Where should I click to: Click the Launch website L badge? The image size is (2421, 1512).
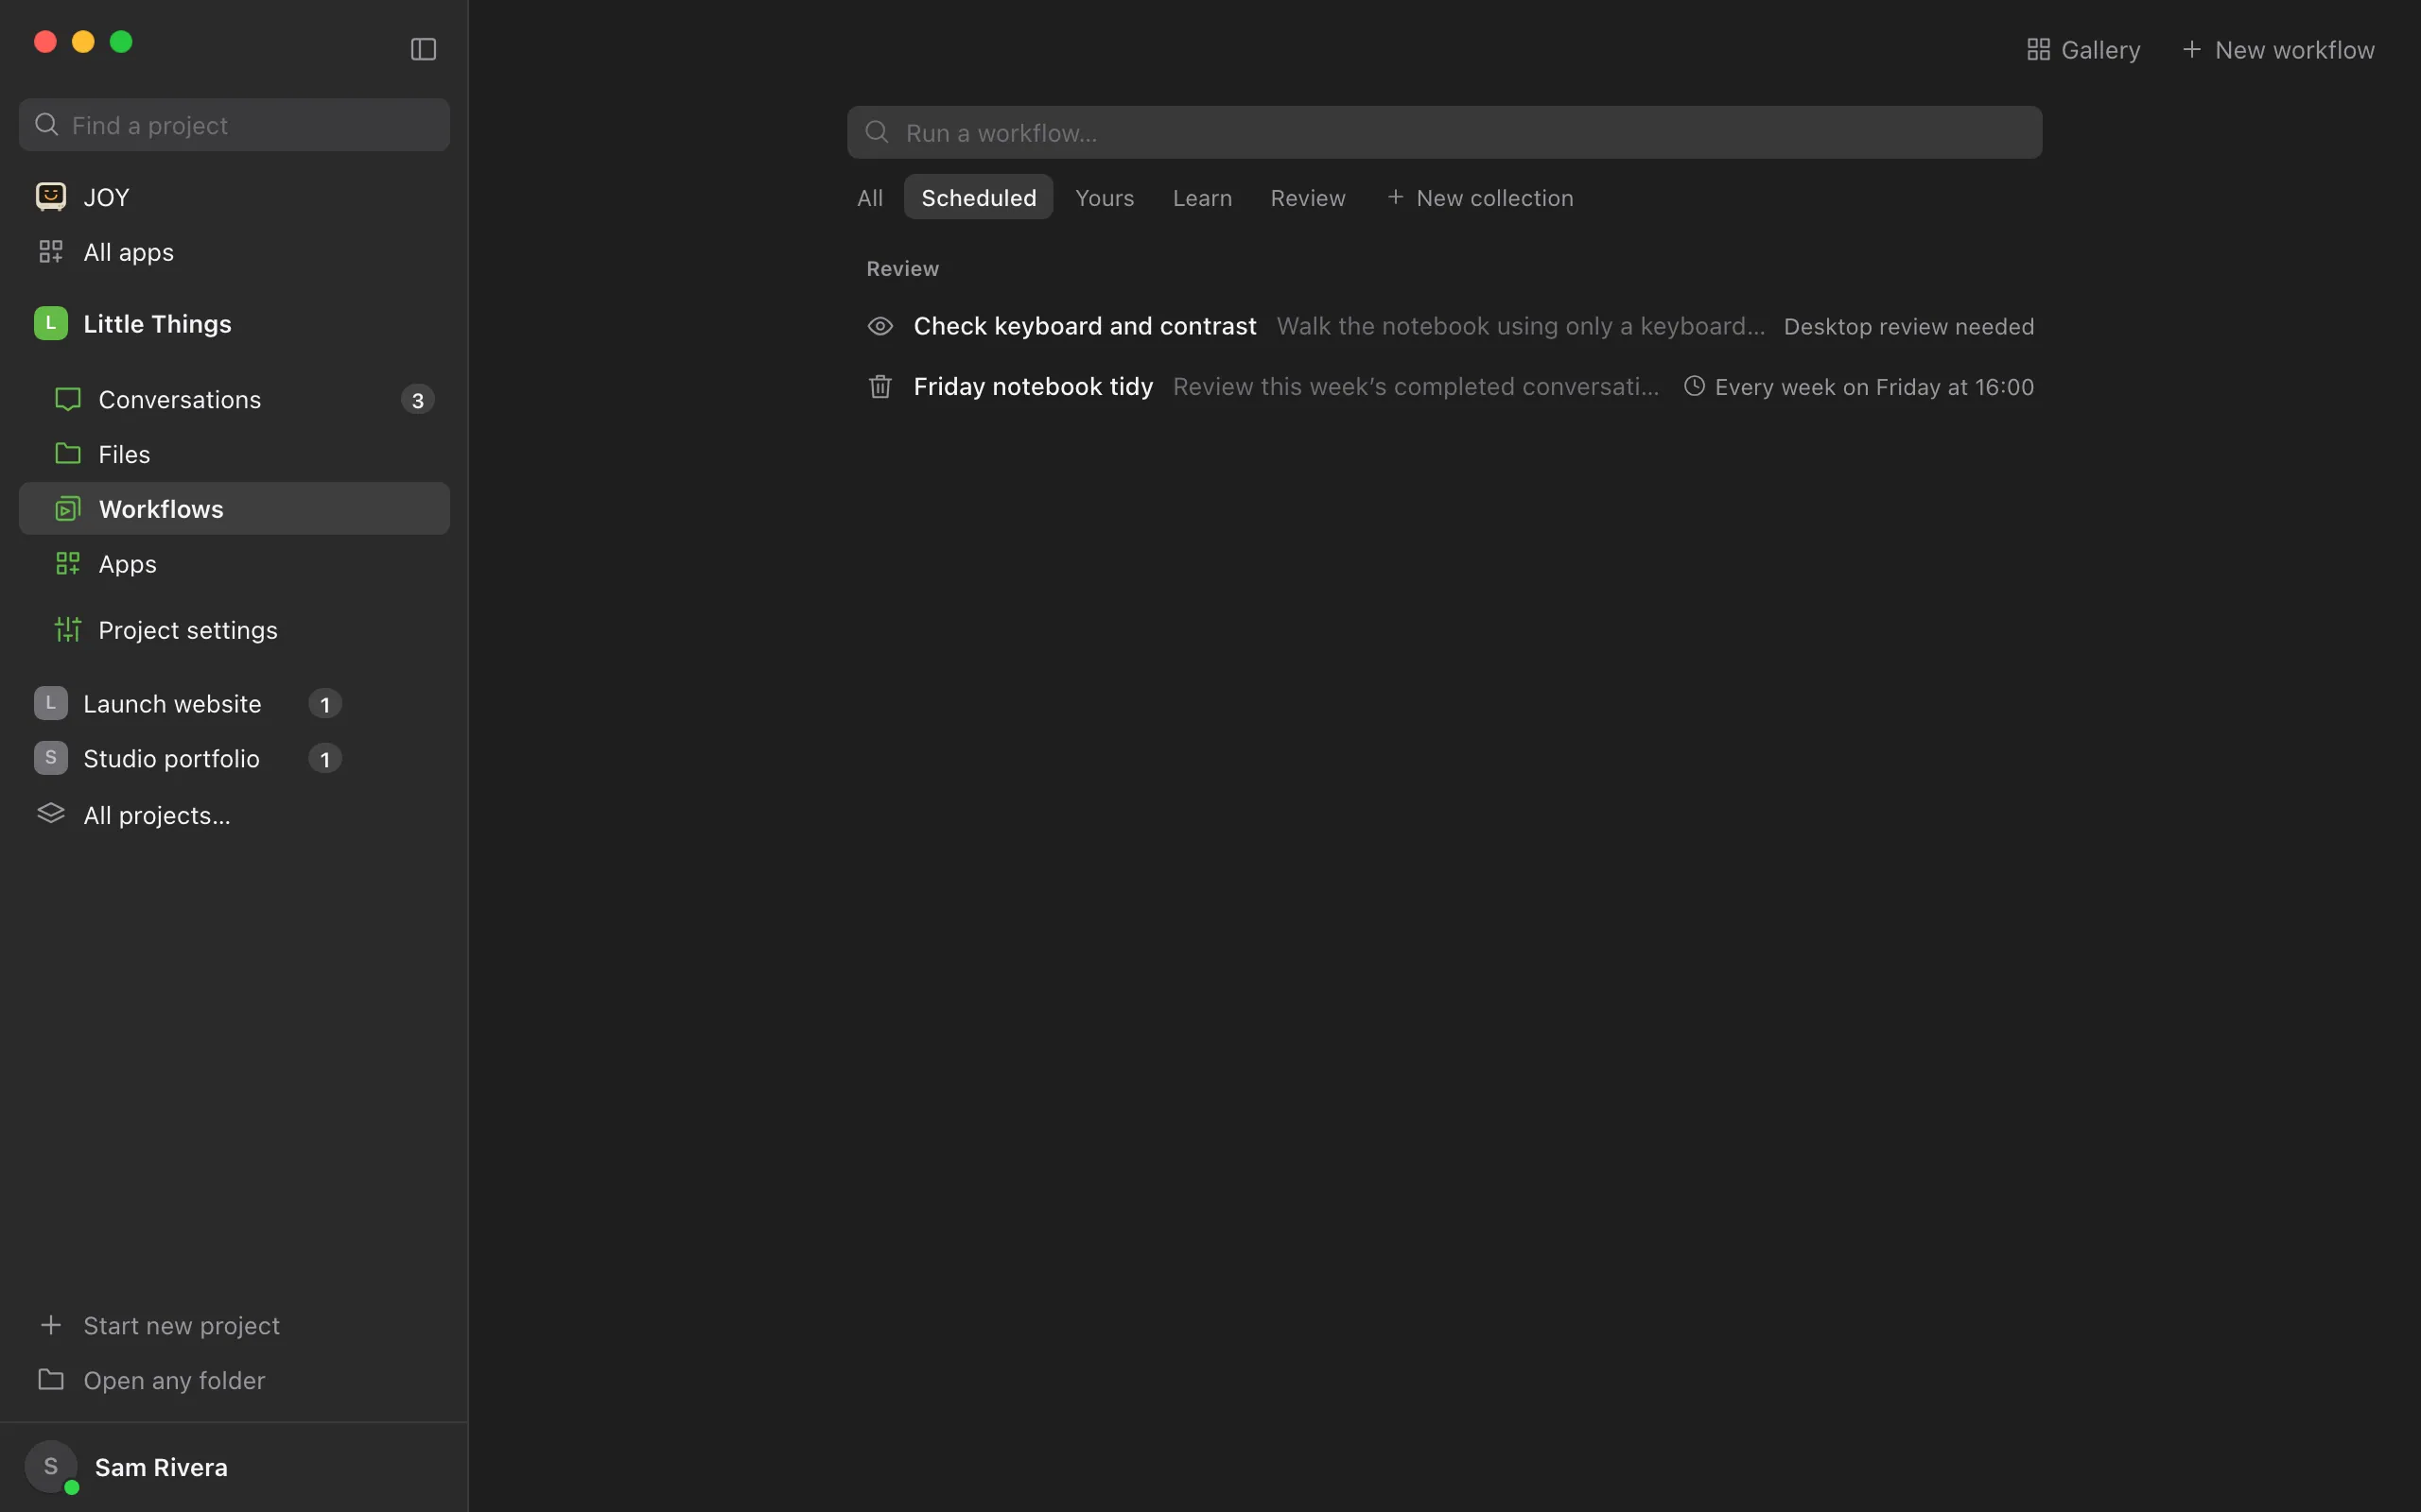coord(51,703)
